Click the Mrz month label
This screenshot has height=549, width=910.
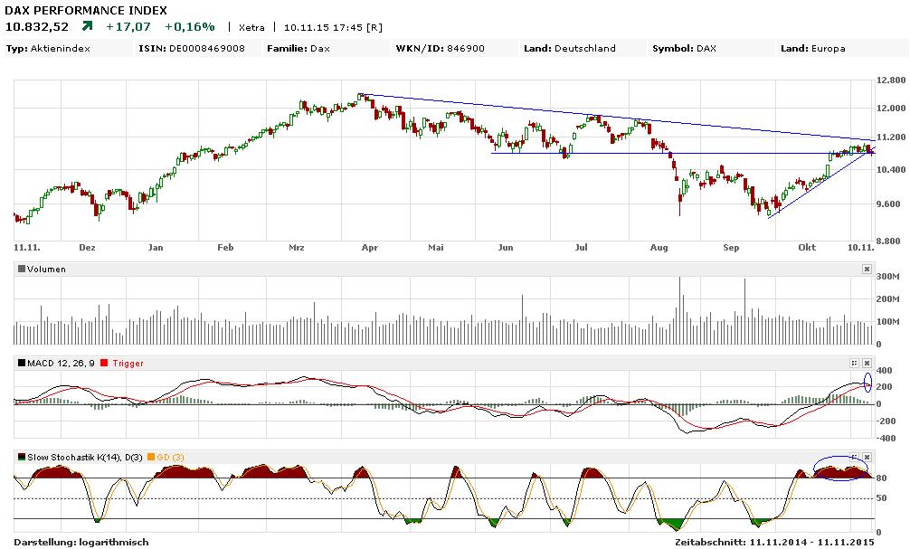click(x=297, y=247)
